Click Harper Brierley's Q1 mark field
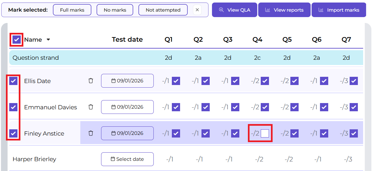 [170, 159]
